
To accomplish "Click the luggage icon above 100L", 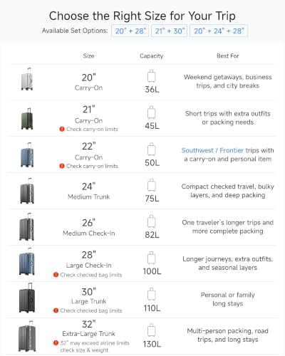I will pyautogui.click(x=152, y=258).
